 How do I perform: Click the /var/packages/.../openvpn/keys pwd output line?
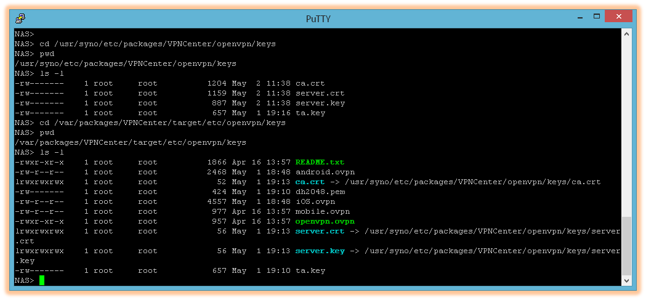click(130, 142)
